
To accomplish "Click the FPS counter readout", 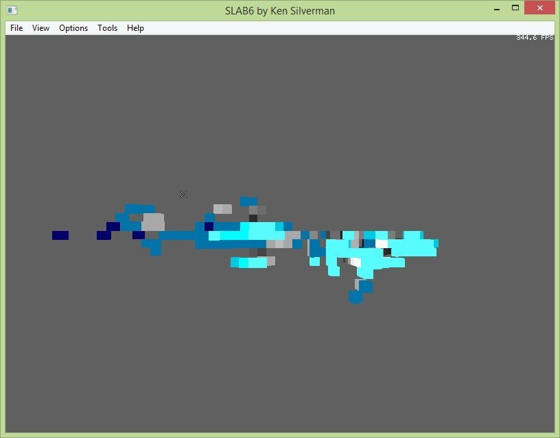I will coord(534,38).
